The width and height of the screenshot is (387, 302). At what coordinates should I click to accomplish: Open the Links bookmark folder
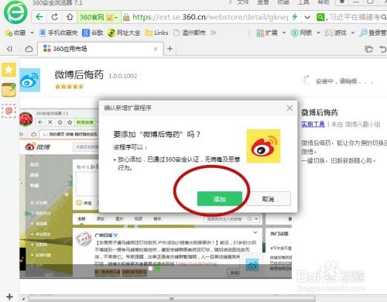[x=157, y=33]
